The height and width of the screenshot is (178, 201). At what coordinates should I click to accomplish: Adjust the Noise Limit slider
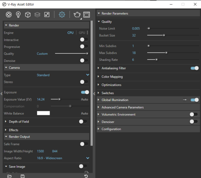click(173, 28)
